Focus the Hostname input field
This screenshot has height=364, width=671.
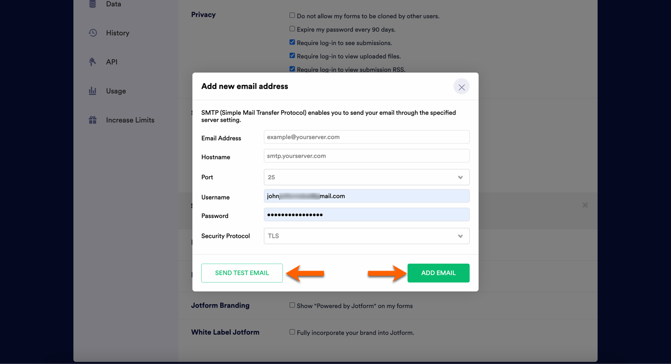366,156
